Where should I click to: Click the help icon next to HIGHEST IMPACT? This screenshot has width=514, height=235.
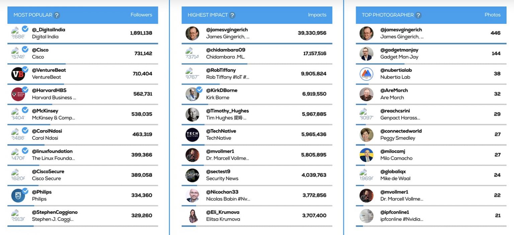[232, 15]
